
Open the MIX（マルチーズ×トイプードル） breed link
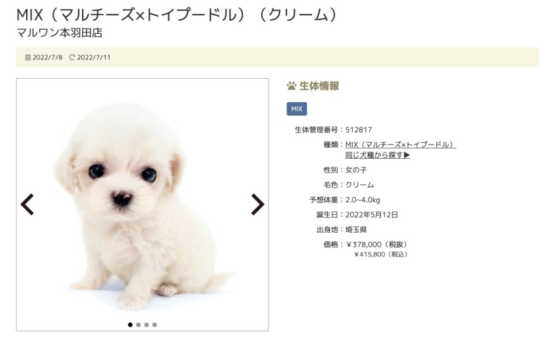400,144
